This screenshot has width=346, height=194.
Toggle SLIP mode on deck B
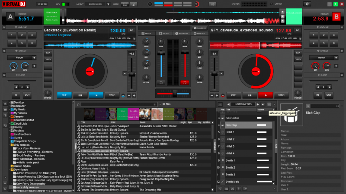298,53
